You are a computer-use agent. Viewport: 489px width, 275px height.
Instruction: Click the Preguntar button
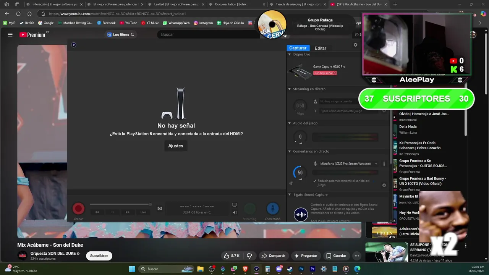tap(306, 256)
